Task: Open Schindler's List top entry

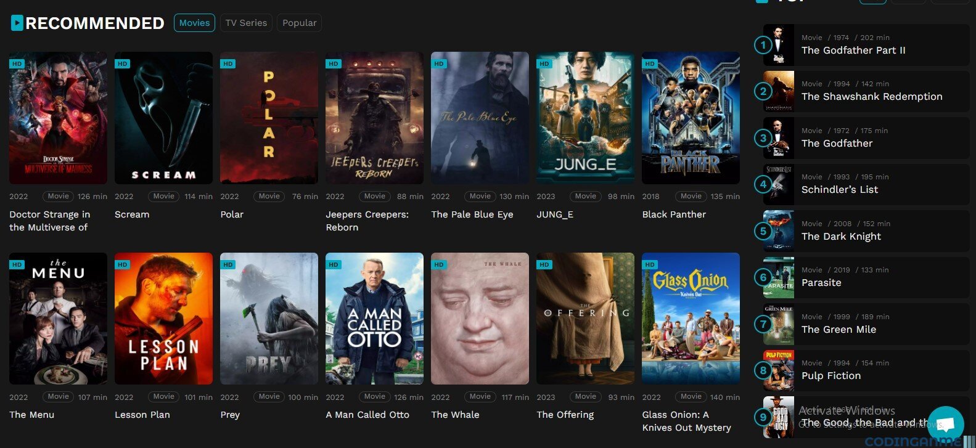Action: tap(866, 184)
